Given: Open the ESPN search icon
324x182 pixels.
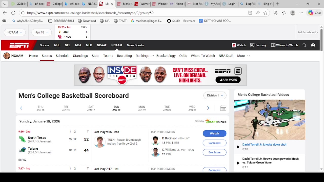Looking at the screenshot, I should click(x=305, y=45).
